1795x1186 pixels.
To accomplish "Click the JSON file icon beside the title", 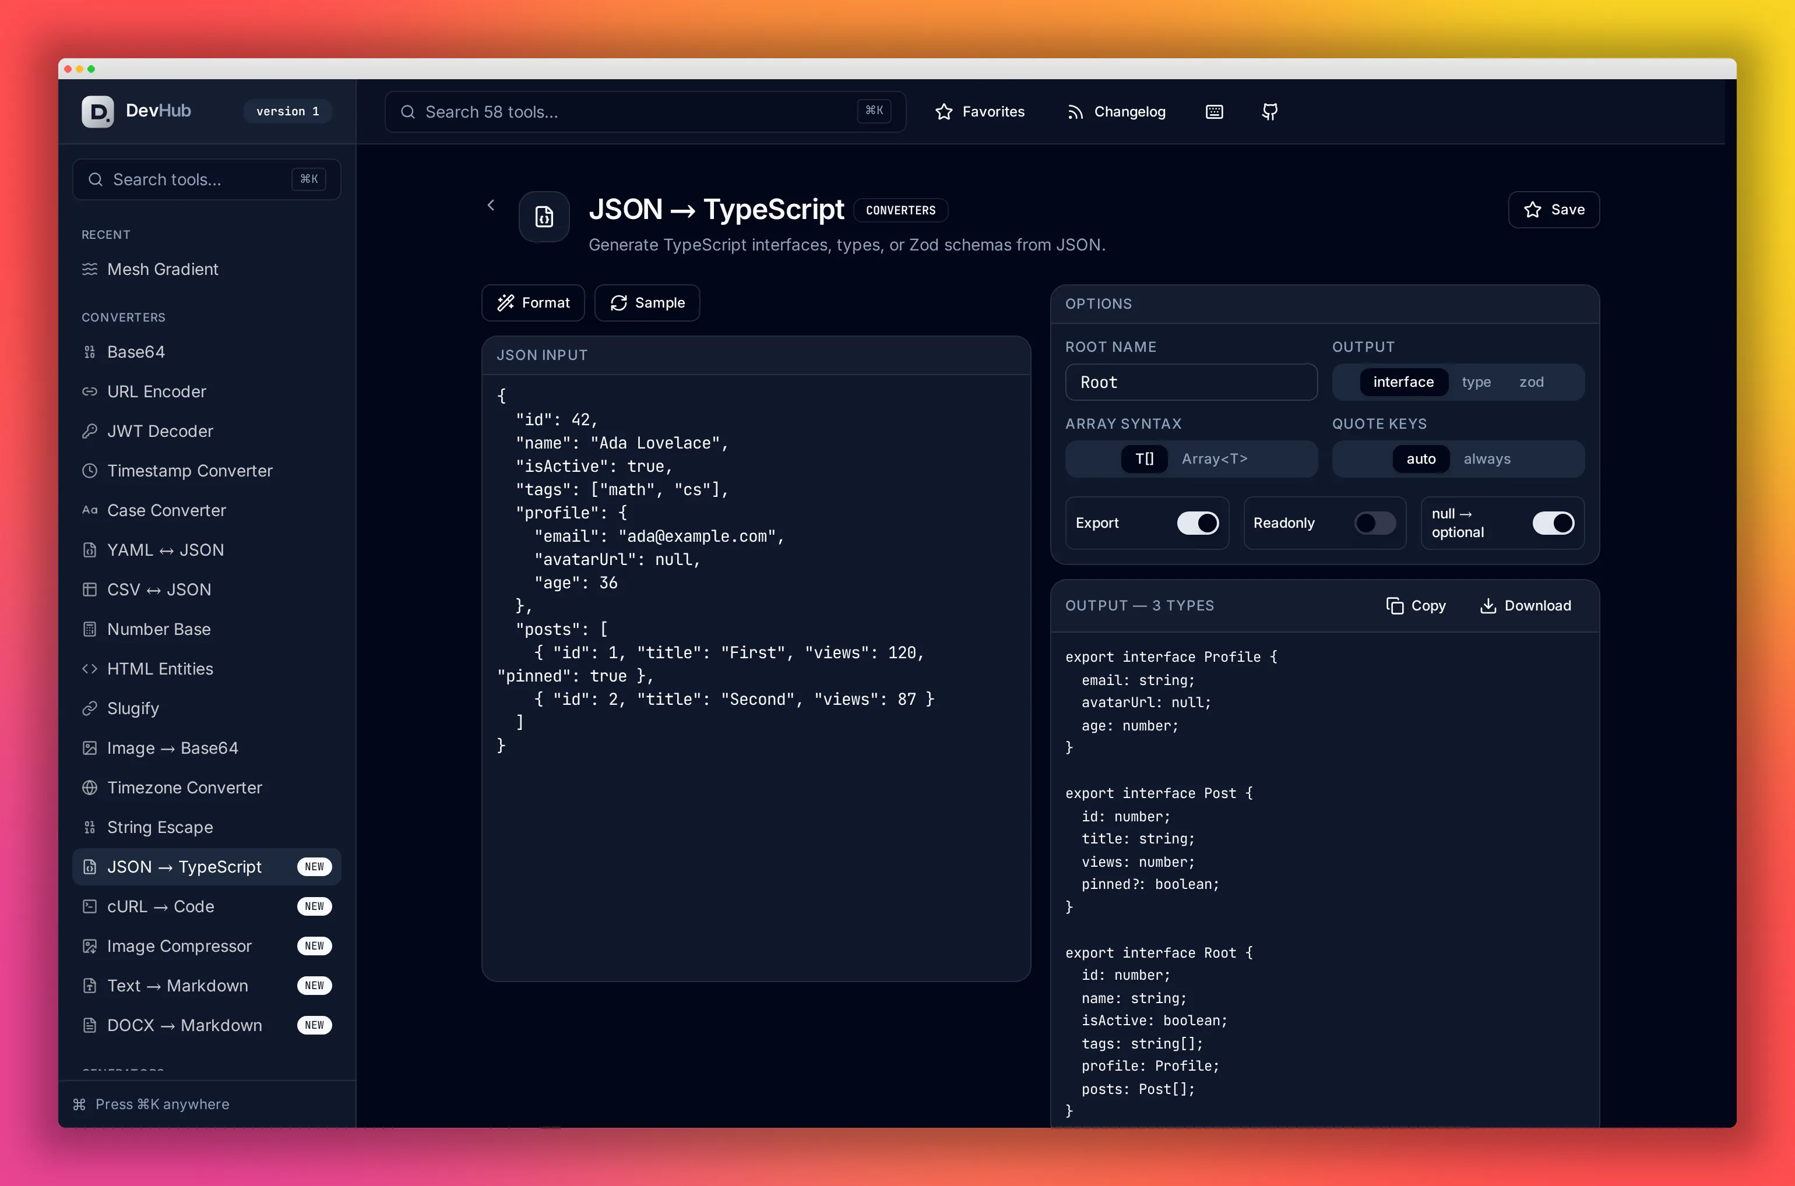I will pos(544,216).
